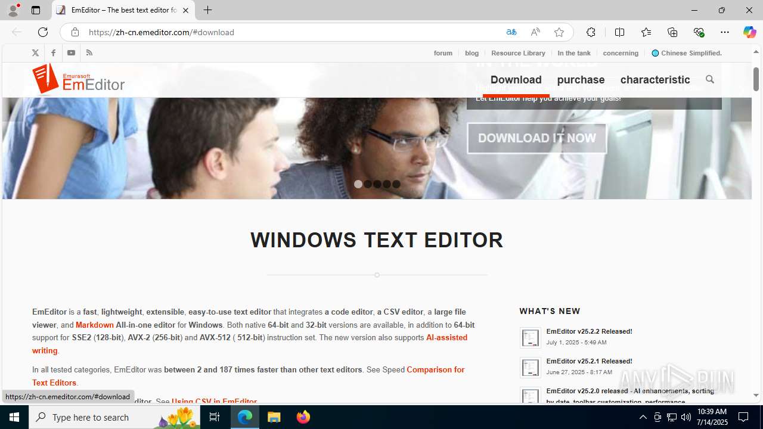Open the Translate page icon in address bar
This screenshot has height=429, width=763.
click(511, 32)
